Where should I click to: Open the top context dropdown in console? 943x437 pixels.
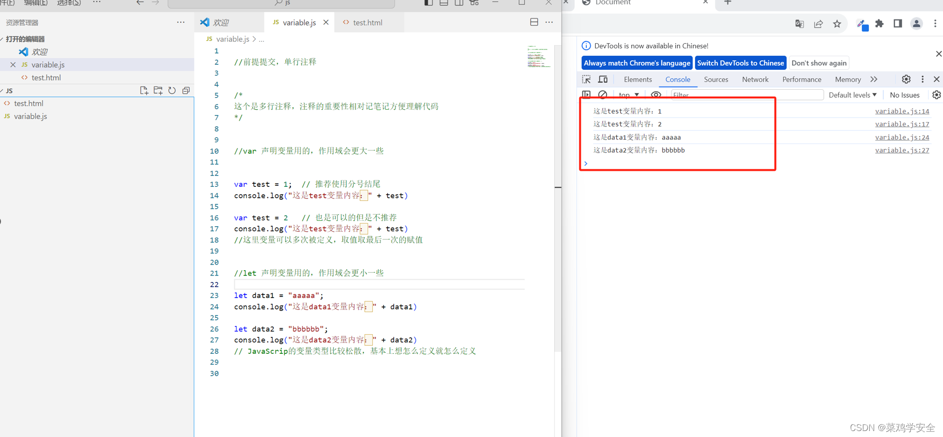coord(629,95)
